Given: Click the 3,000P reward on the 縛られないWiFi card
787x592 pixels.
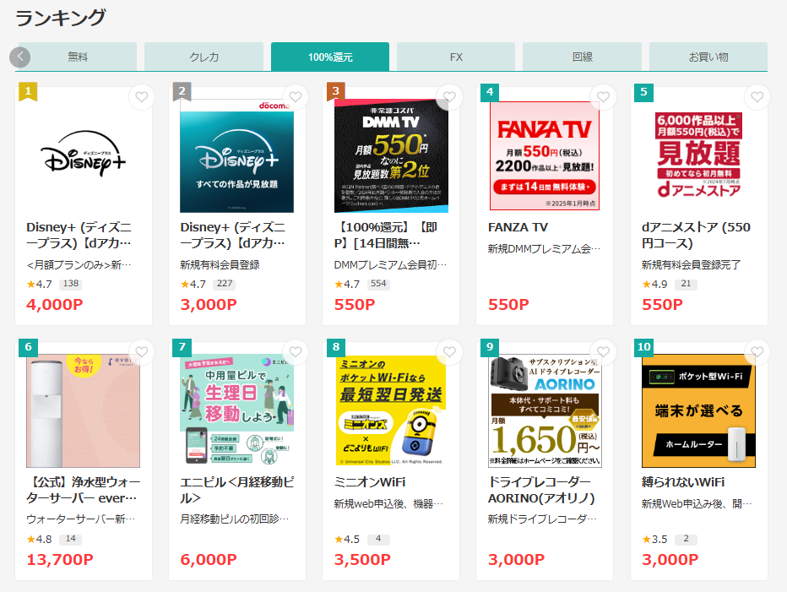Looking at the screenshot, I should [x=670, y=559].
